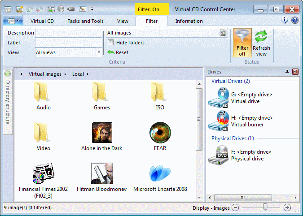Select the Alone in the Dark image
Image resolution: width=303 pixels, height=216 pixels.
102,133
